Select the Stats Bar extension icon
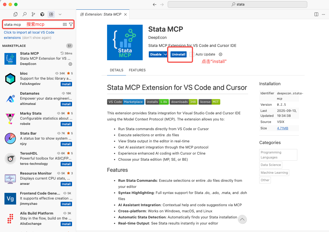The height and width of the screenshot is (232, 329). tap(10, 138)
